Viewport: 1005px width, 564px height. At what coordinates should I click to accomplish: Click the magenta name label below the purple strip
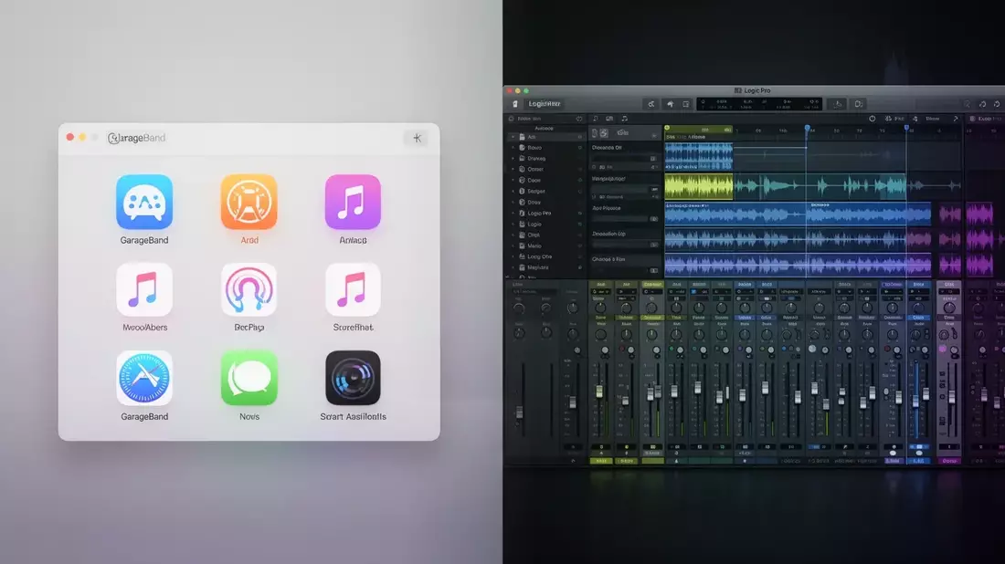pos(949,461)
